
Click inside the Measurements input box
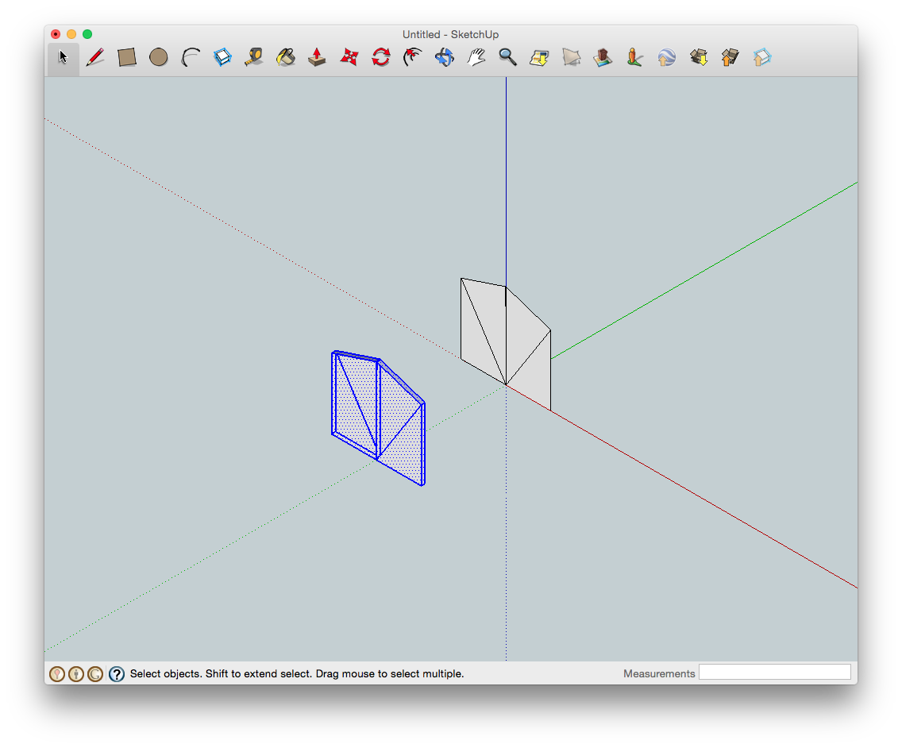(774, 672)
